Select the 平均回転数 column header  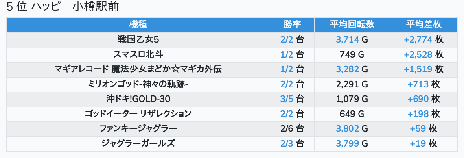(352, 25)
